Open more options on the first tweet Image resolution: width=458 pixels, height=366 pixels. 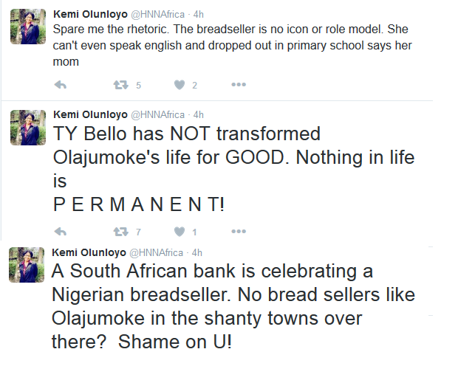[x=238, y=86]
